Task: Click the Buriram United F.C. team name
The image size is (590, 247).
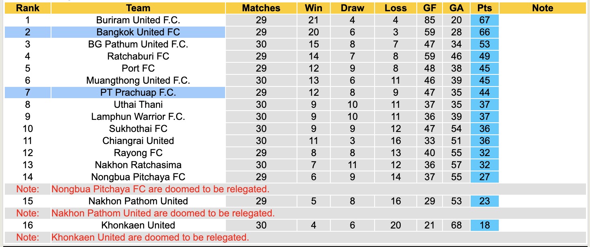Action: click(138, 20)
